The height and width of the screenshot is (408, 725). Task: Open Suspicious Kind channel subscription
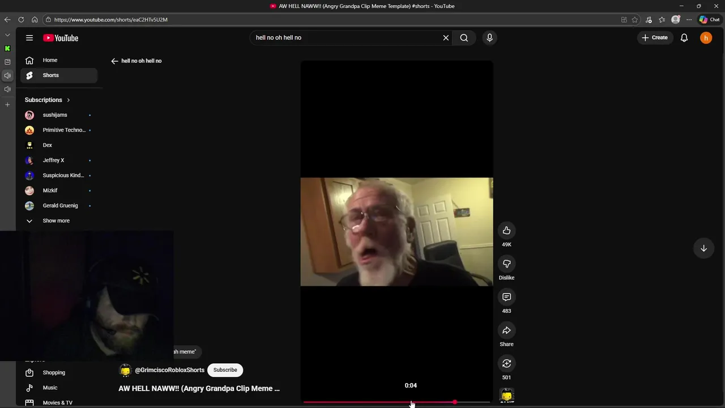pos(59,176)
